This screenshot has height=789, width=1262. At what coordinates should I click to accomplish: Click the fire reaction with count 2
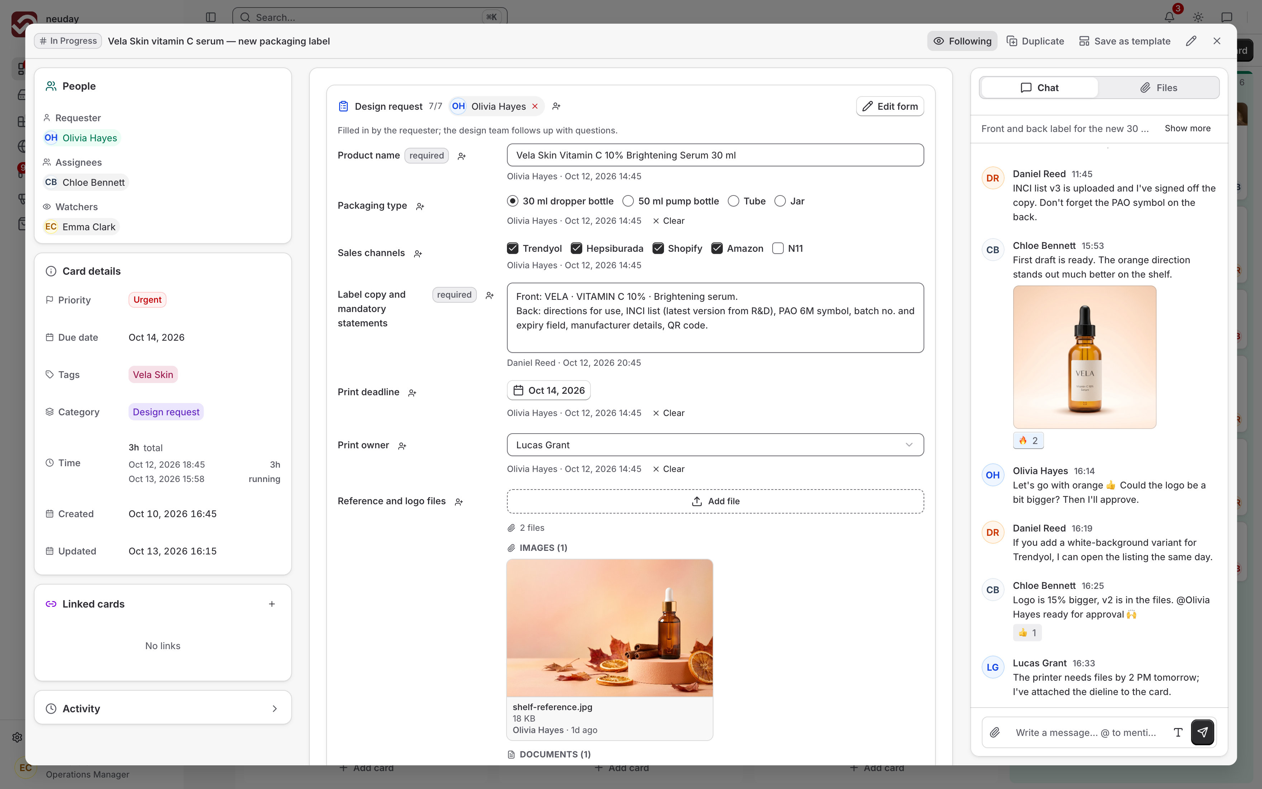[1028, 440]
